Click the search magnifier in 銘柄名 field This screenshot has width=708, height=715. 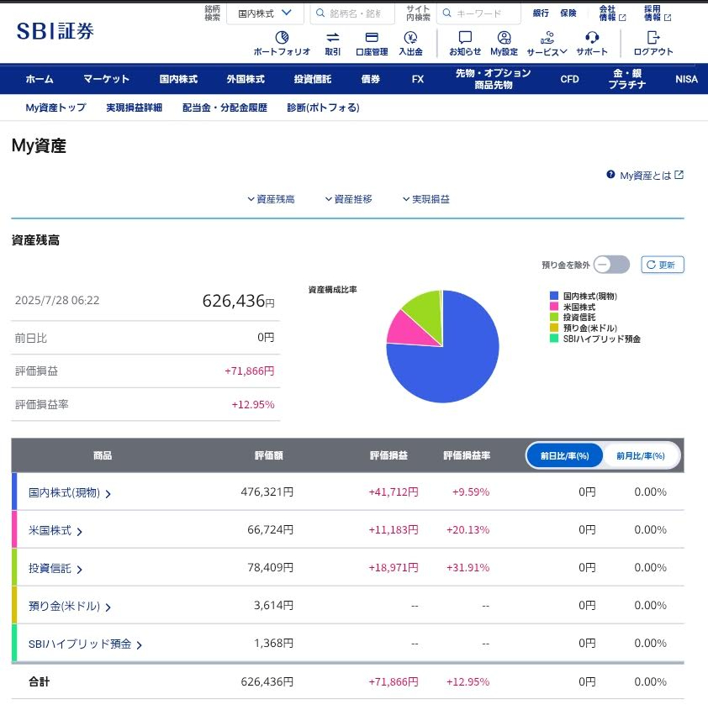[x=320, y=13]
